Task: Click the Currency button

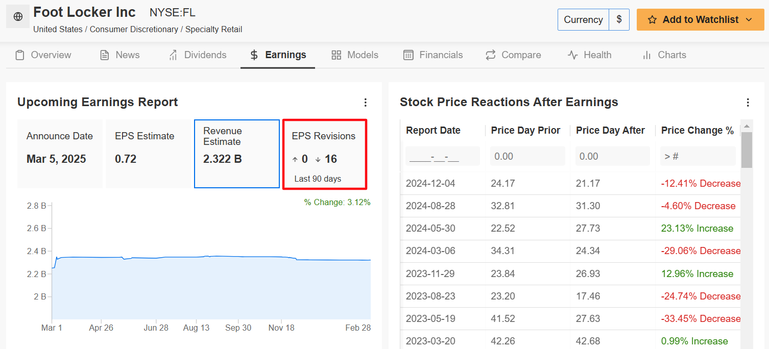Action: (583, 20)
